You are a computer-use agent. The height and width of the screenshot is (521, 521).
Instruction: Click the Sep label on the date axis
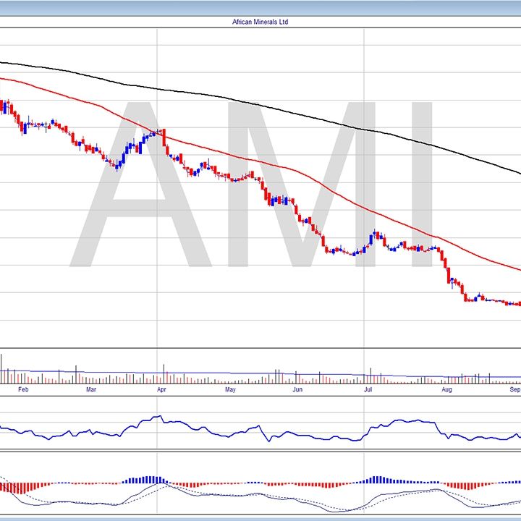point(514,390)
